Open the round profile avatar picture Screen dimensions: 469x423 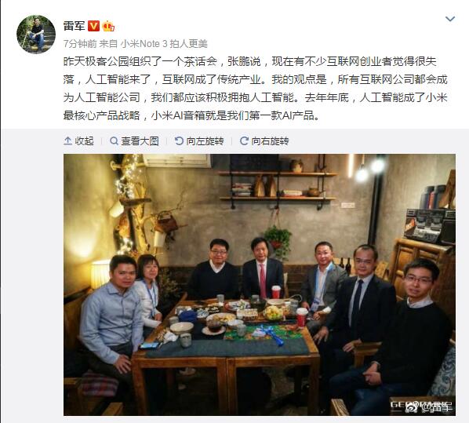click(36, 35)
